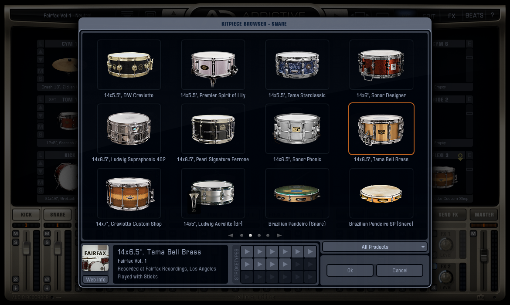Viewport: 510px width, 305px height.
Task: Select the 14x6" Sonor Designer snare
Action: (x=381, y=65)
